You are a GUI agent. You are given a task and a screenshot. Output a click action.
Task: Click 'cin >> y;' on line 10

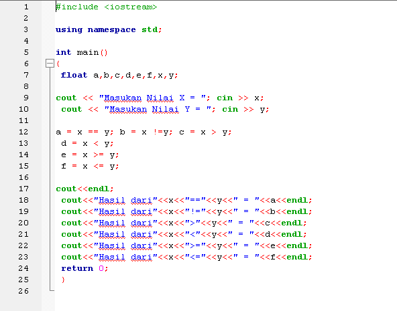tap(245, 109)
